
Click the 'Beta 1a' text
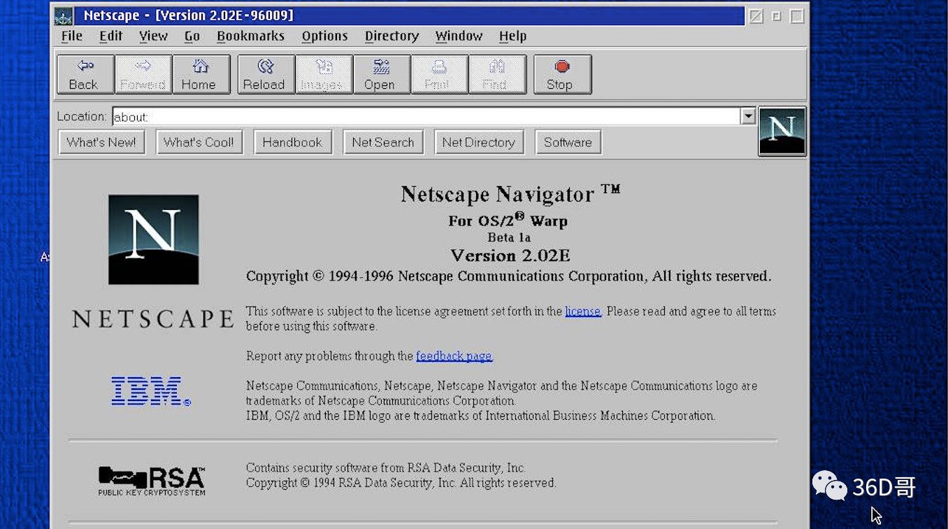pyautogui.click(x=509, y=238)
